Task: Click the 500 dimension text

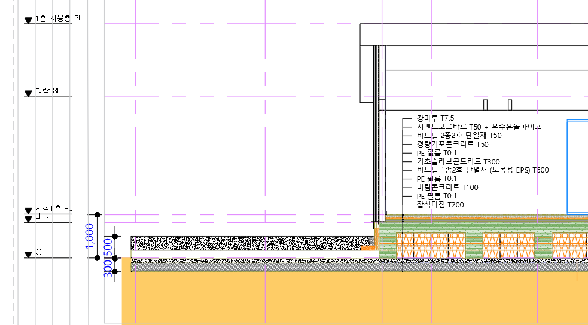Action: pyautogui.click(x=108, y=246)
